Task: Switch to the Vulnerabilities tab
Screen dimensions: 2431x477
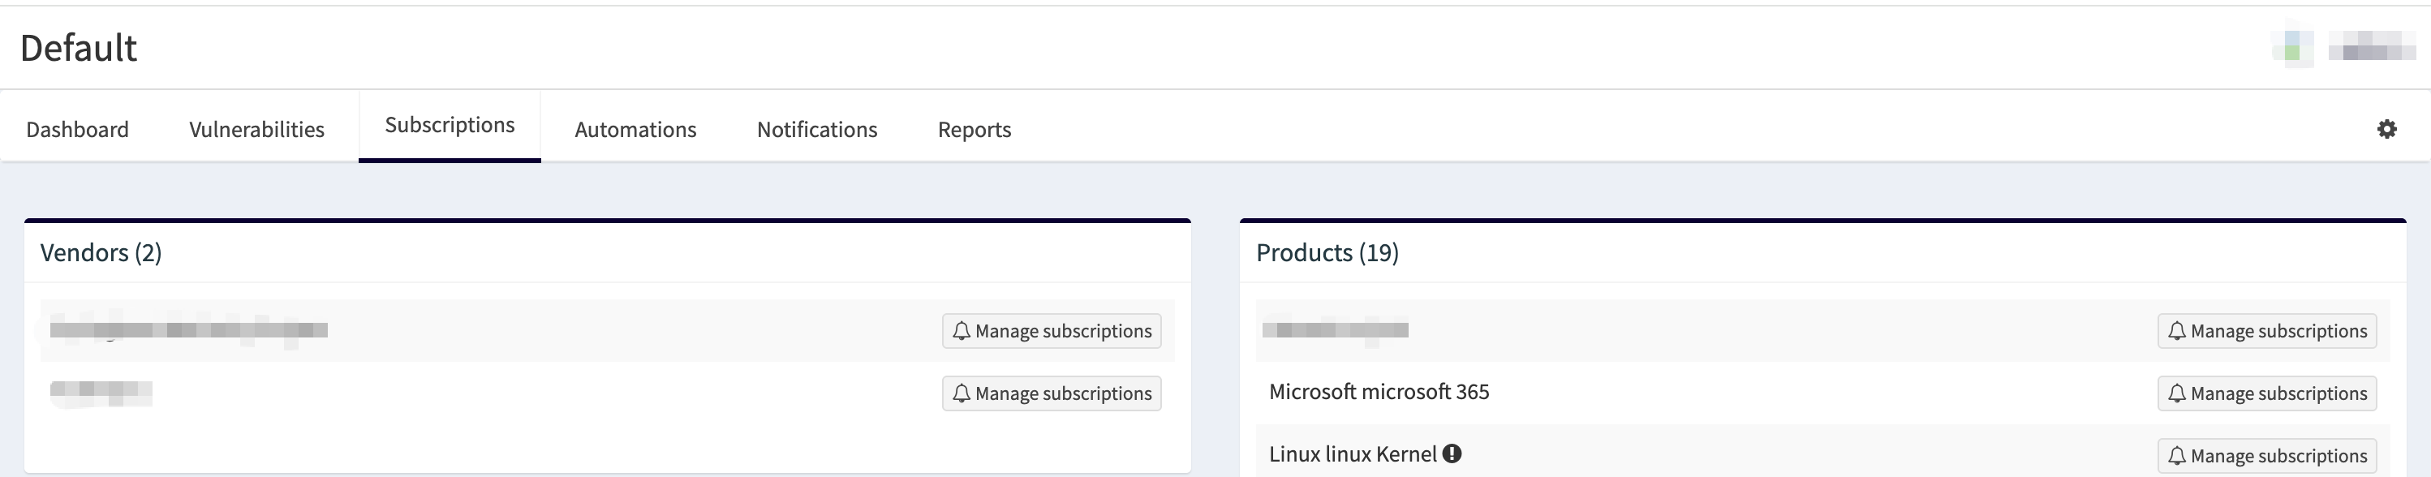Action: pos(256,129)
